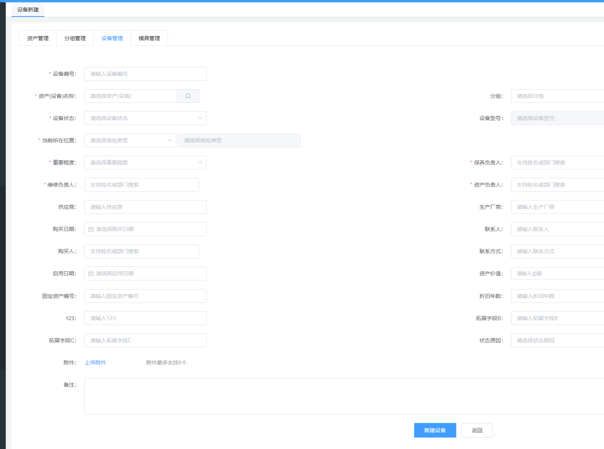Open the 请选择地址类型 location type dropdown

(130, 140)
